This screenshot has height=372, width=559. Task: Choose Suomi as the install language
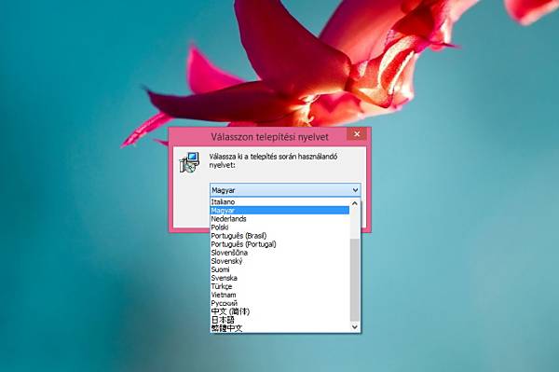[x=279, y=269]
